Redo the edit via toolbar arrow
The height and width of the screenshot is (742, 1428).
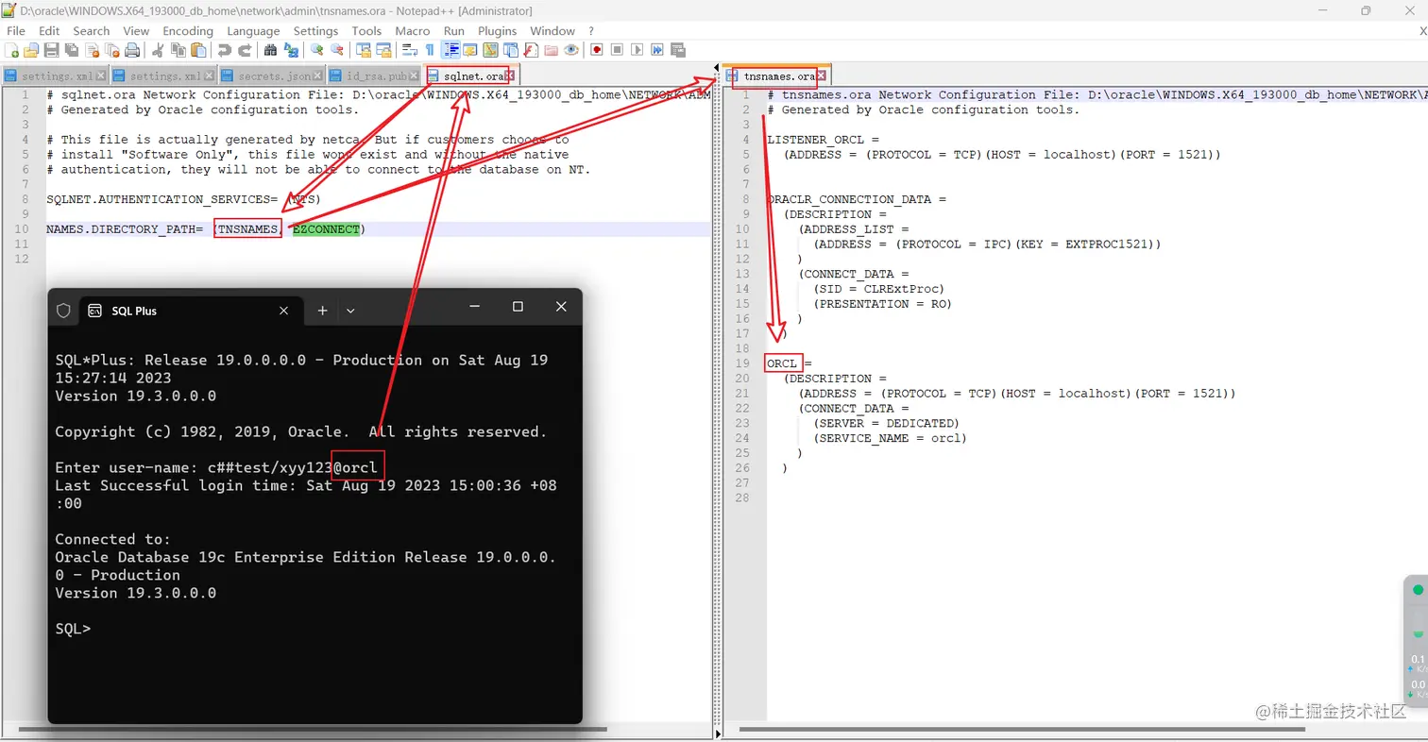(245, 50)
